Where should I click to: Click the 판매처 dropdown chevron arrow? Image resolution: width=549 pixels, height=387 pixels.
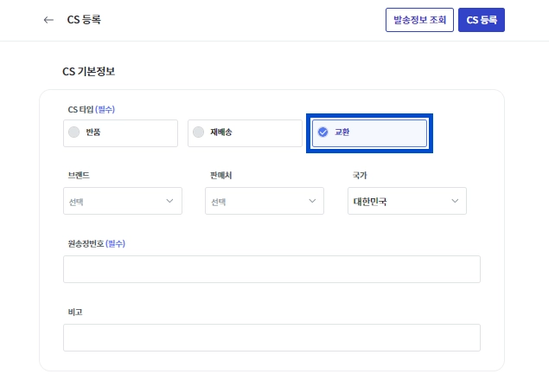pyautogui.click(x=312, y=201)
